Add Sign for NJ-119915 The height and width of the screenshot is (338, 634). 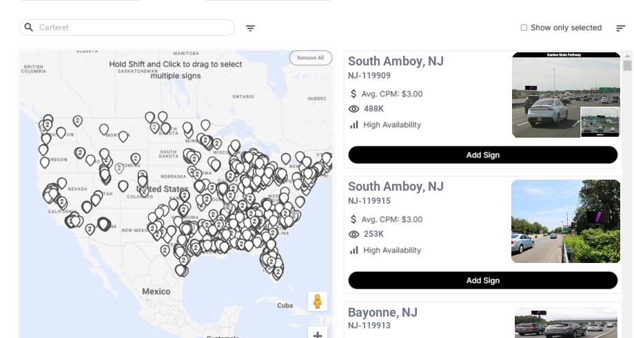pos(482,280)
